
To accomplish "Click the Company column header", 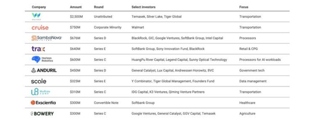I will point(39,7).
